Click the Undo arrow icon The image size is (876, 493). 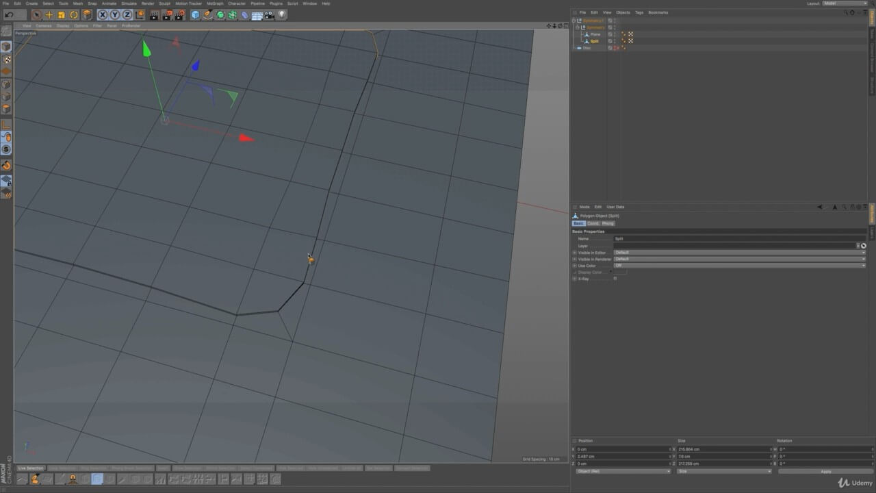point(9,14)
